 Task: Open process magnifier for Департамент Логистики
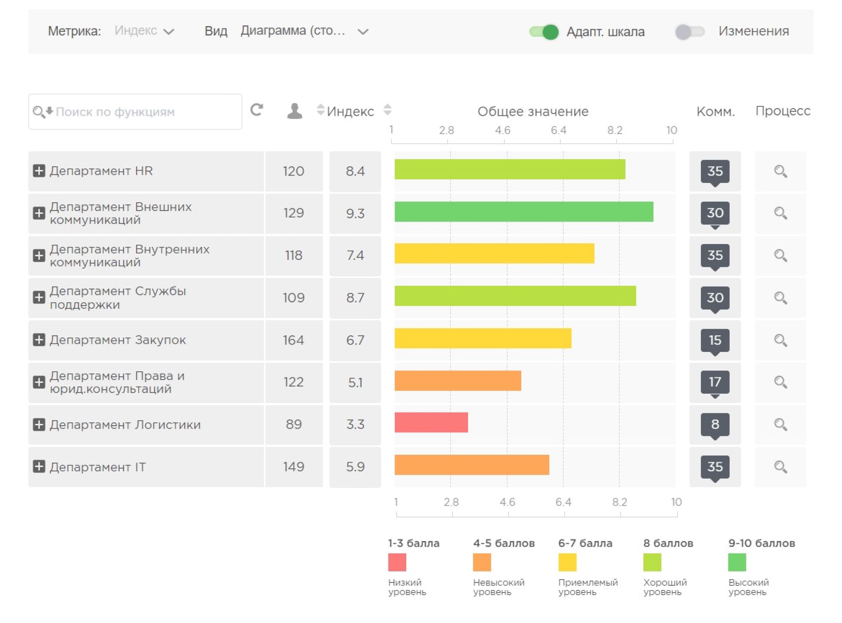tap(781, 425)
